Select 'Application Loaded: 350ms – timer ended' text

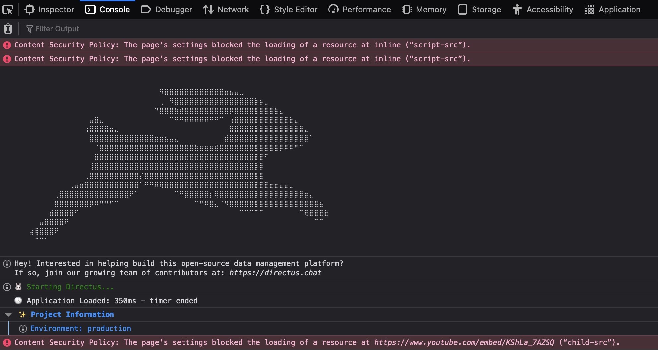tap(112, 301)
